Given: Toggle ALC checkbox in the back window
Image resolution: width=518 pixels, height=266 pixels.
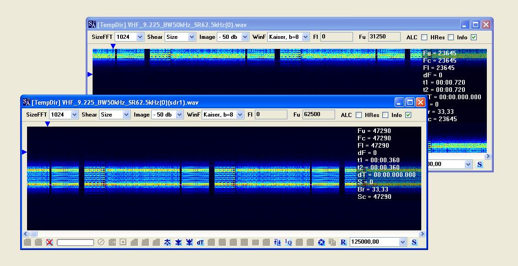Looking at the screenshot, I should point(424,37).
